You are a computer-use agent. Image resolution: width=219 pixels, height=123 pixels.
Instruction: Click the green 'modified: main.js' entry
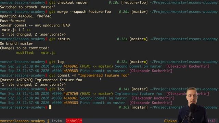coord(36,53)
